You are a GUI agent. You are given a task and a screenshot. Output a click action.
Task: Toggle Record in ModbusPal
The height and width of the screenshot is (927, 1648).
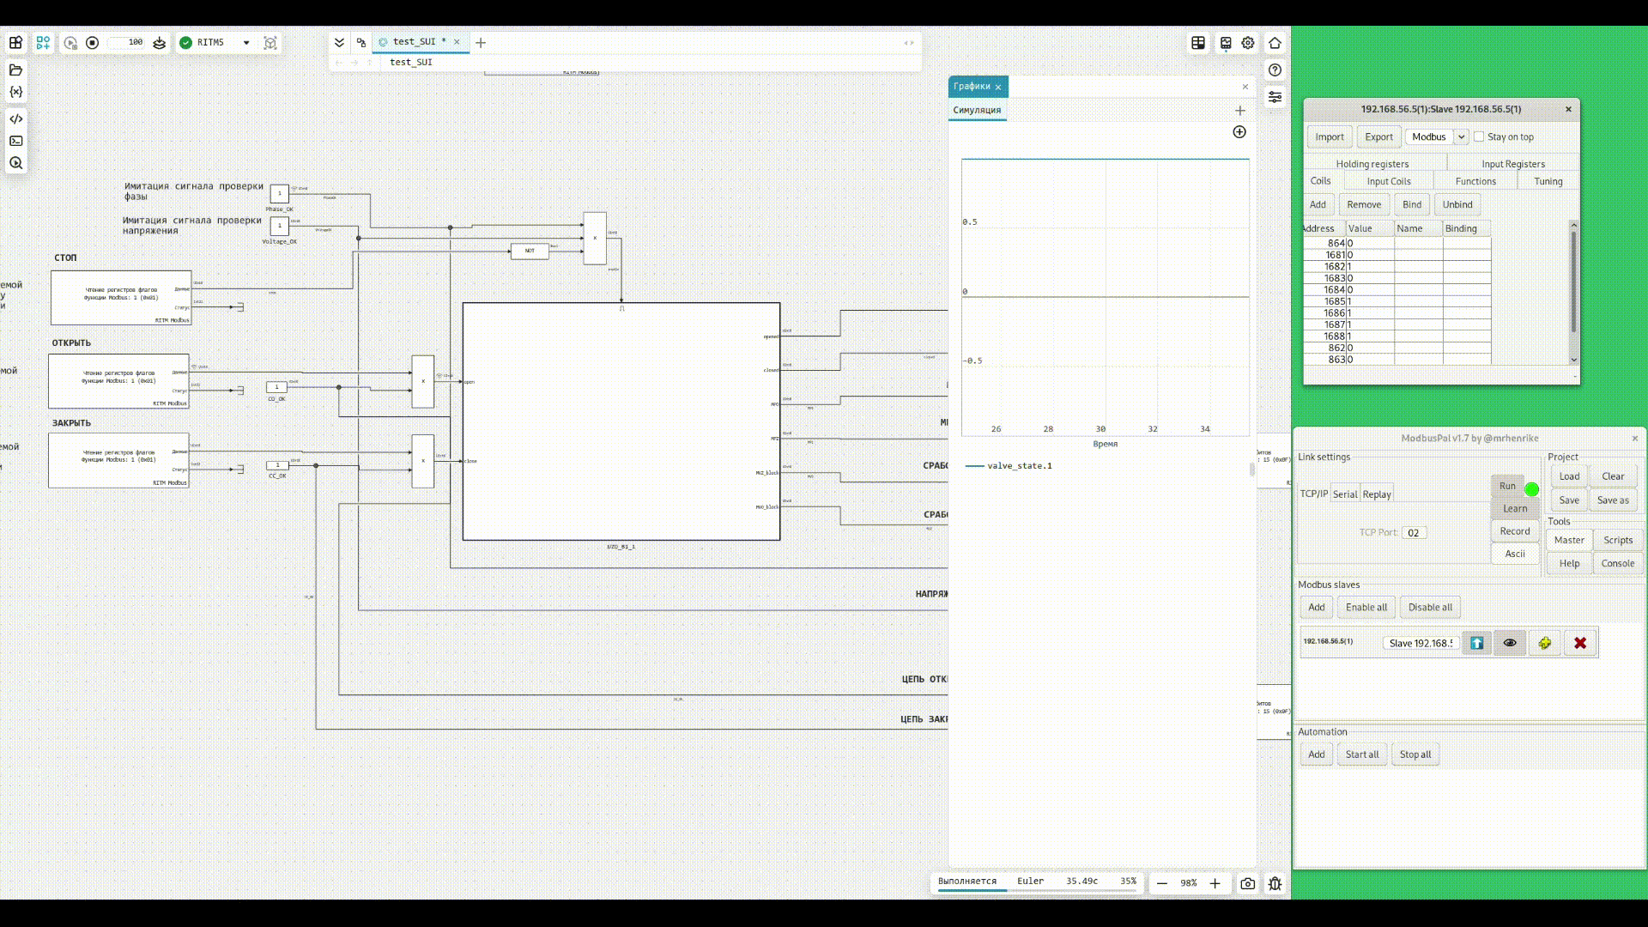click(x=1515, y=531)
